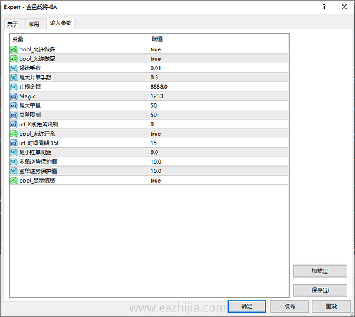Screen dimensions: 355x317
Task: Click the double-type icon beside 多单逆势保护值
Action: [x=14, y=162]
